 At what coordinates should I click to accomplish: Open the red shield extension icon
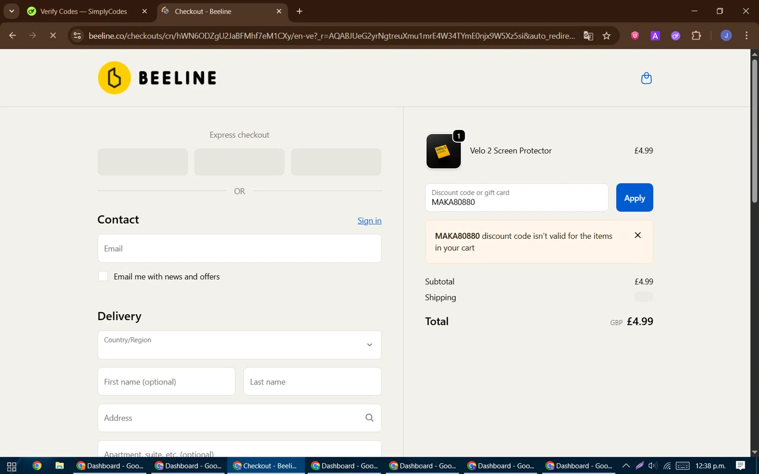tap(635, 35)
